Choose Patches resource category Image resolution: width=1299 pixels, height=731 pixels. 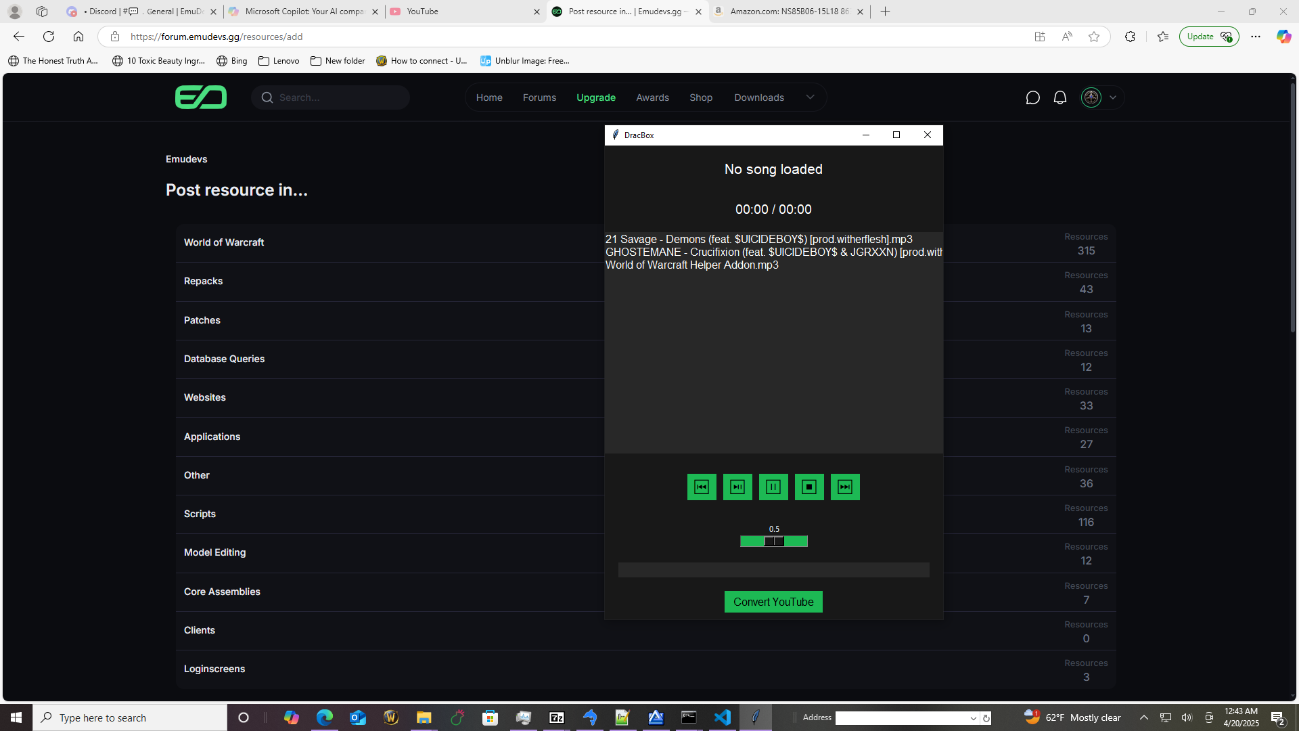click(202, 320)
